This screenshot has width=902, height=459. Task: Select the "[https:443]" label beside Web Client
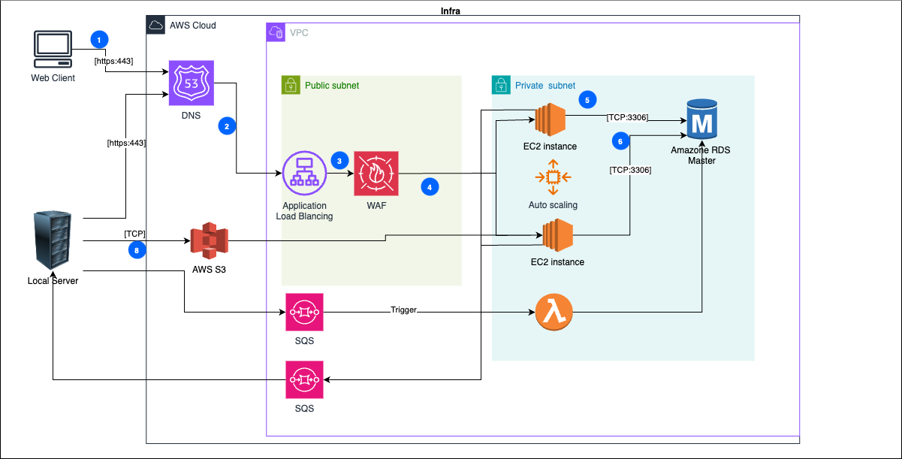tap(113, 61)
